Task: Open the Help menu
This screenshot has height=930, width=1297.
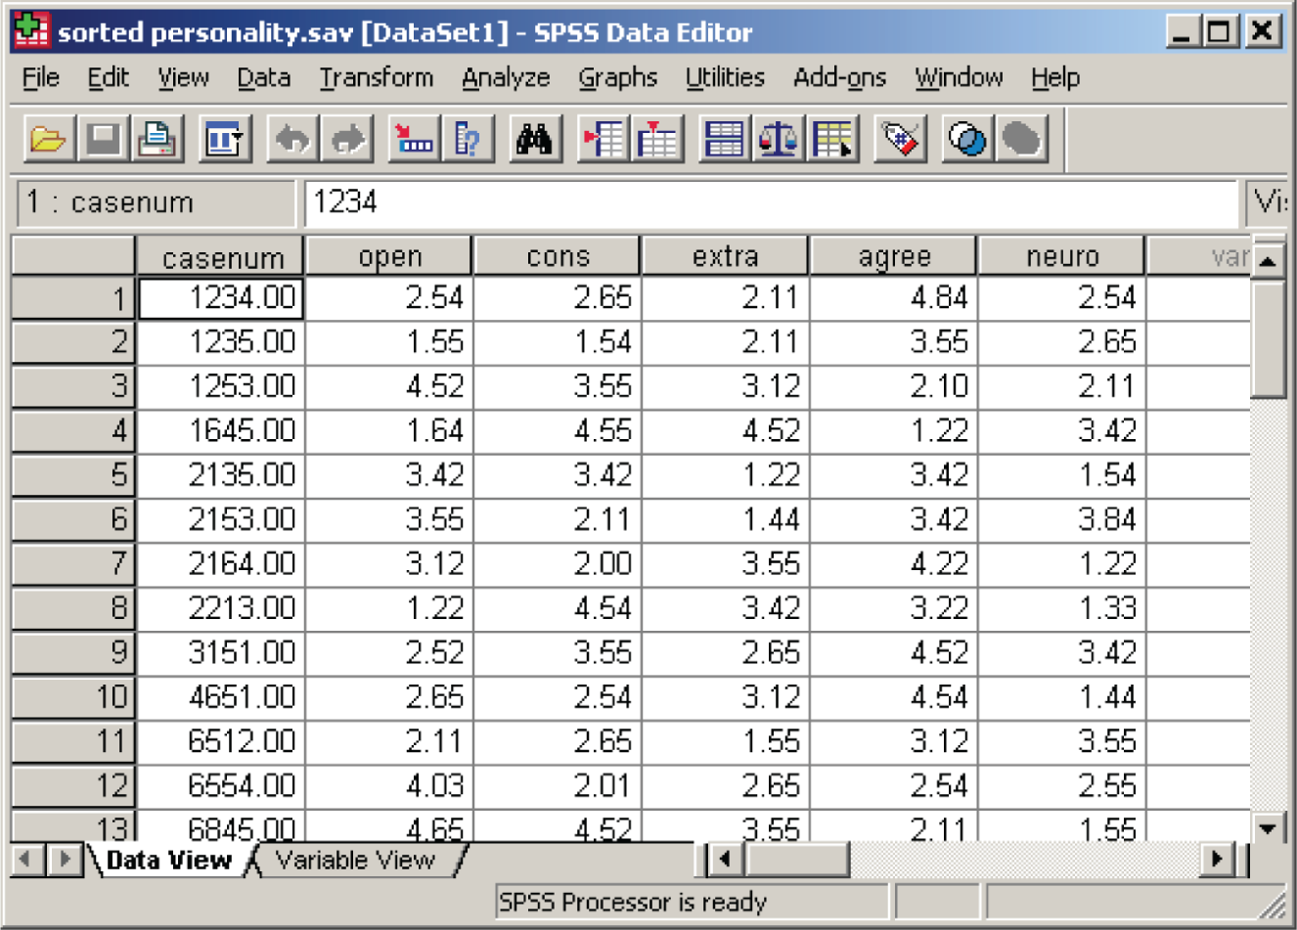Action: (1055, 78)
